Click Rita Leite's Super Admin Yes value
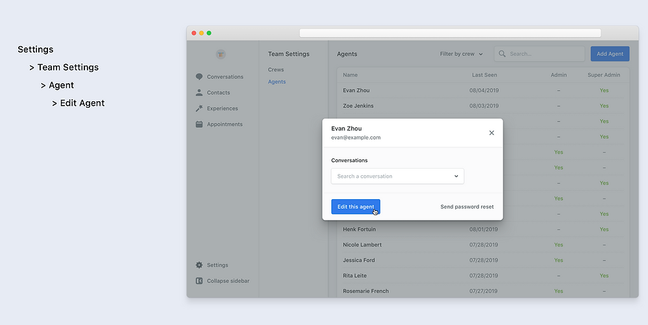This screenshot has height=325, width=648. click(x=604, y=276)
